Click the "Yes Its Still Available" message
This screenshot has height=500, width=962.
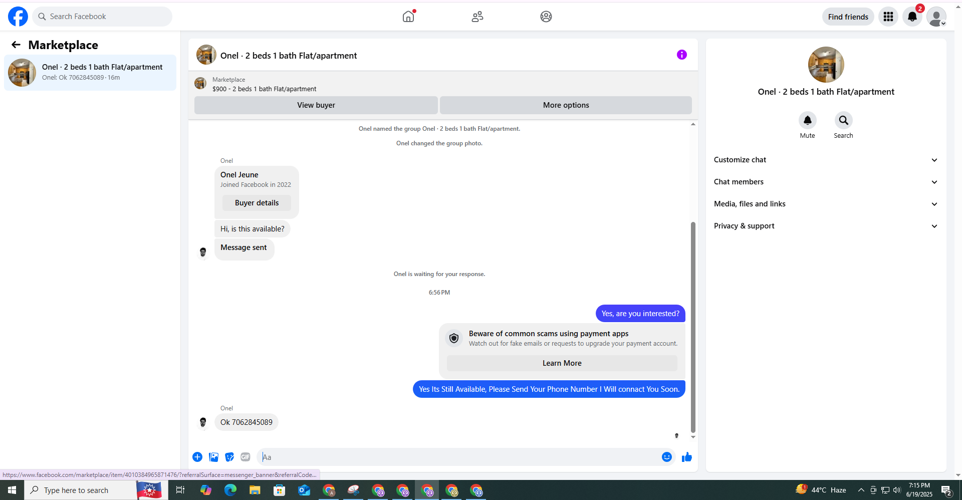pyautogui.click(x=549, y=389)
